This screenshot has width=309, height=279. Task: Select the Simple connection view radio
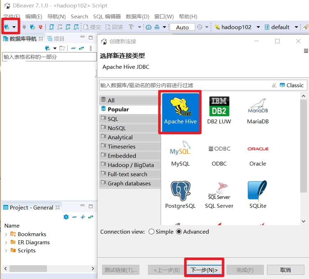151,231
